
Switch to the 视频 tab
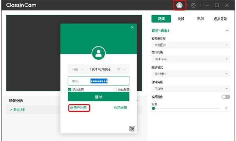point(161,19)
